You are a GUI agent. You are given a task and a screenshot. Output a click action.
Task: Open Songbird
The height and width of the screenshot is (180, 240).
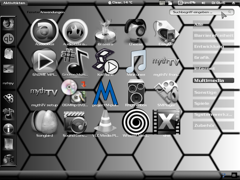[45, 123]
